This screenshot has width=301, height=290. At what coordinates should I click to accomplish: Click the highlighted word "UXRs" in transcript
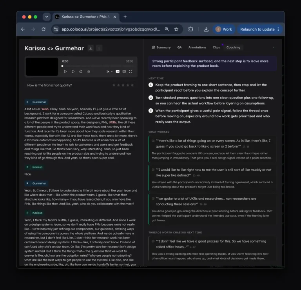113,122
